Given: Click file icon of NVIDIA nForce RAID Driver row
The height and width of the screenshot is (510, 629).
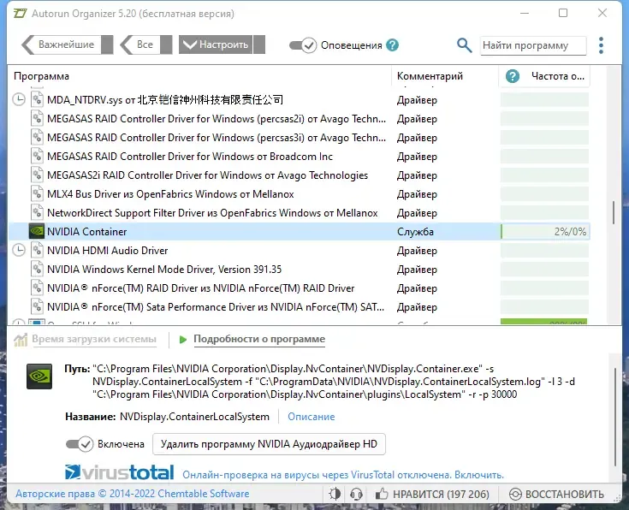Looking at the screenshot, I should pos(37,288).
